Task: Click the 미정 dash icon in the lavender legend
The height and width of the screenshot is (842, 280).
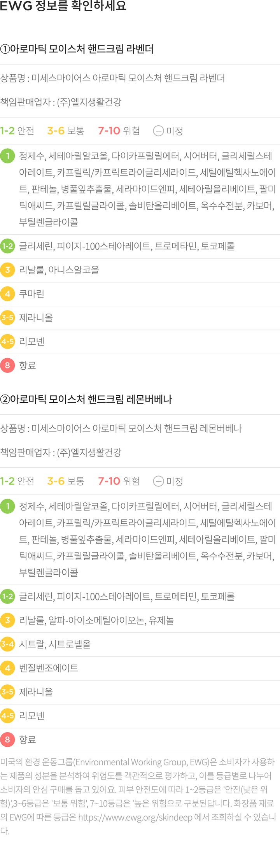Action: click(158, 131)
